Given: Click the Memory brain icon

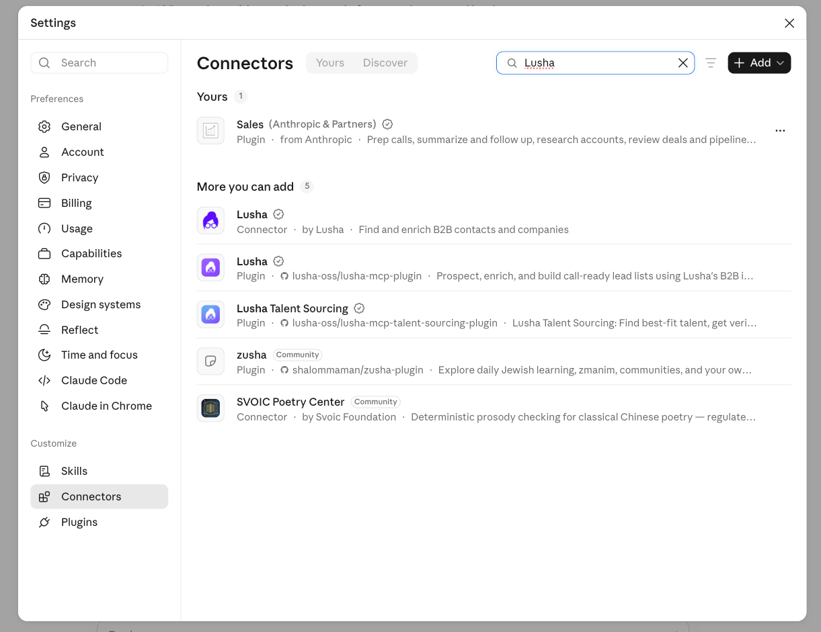Looking at the screenshot, I should 44,279.
